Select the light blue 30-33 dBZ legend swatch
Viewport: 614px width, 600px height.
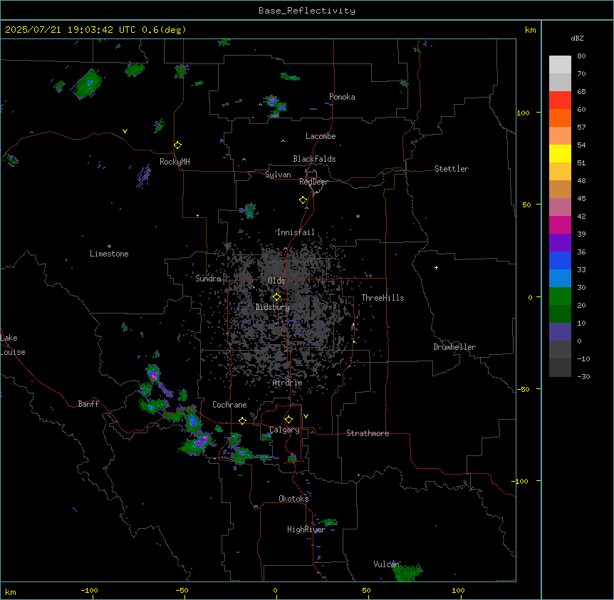[x=560, y=279]
